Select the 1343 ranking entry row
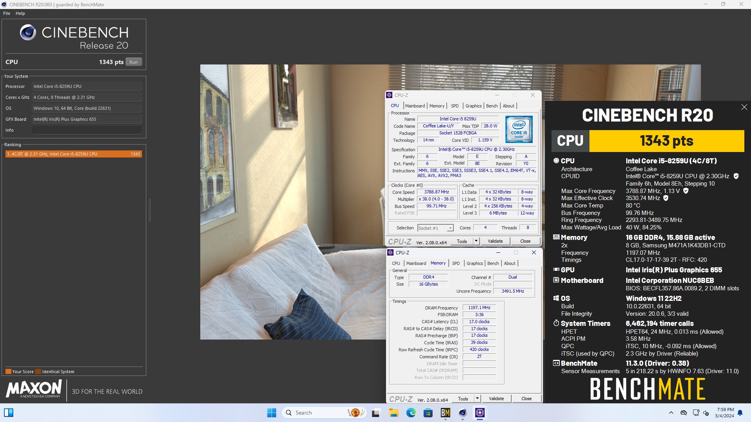 coord(74,154)
